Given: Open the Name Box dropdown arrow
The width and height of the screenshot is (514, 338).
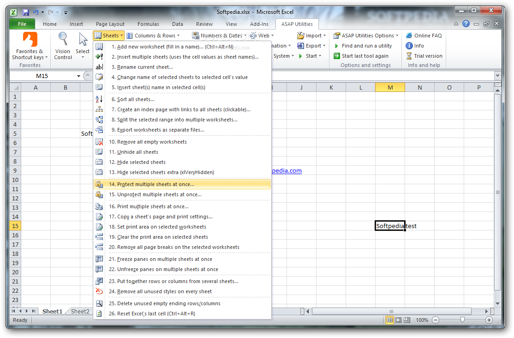Looking at the screenshot, I should (79, 76).
